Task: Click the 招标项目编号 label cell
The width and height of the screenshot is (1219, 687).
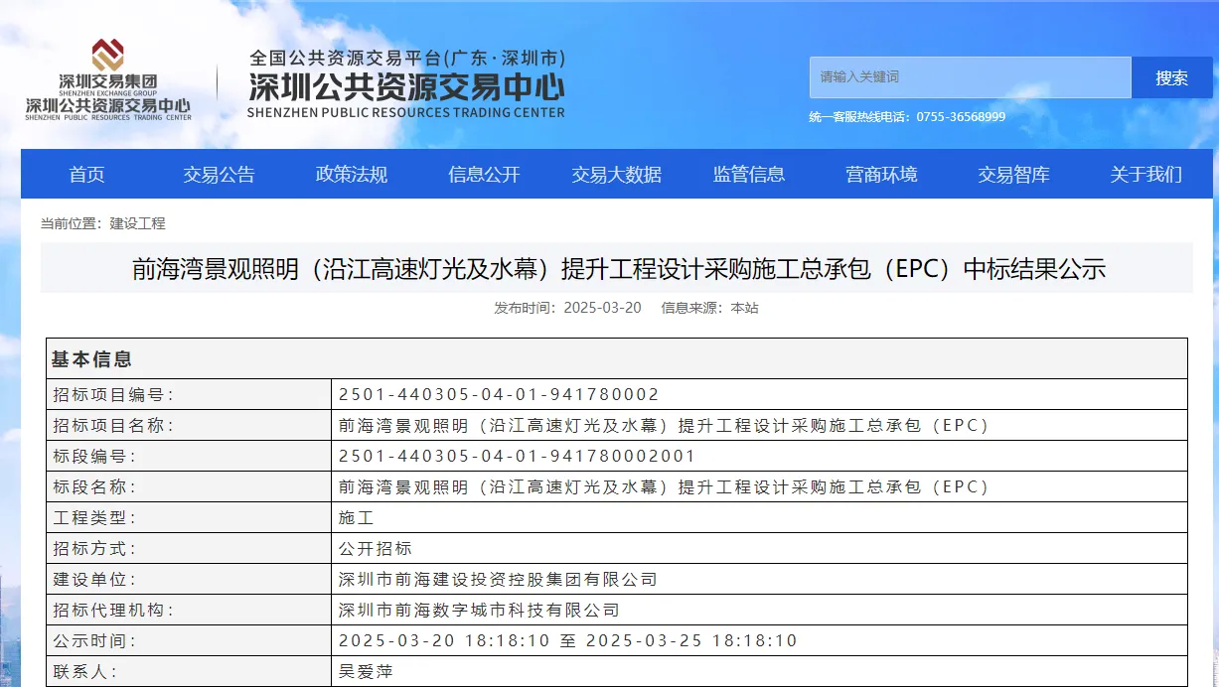Action: [189, 394]
